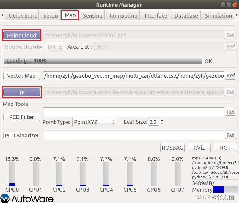Maximize the Runtime Manager window
Screen dimensions: 239x203
[x=229, y=5]
